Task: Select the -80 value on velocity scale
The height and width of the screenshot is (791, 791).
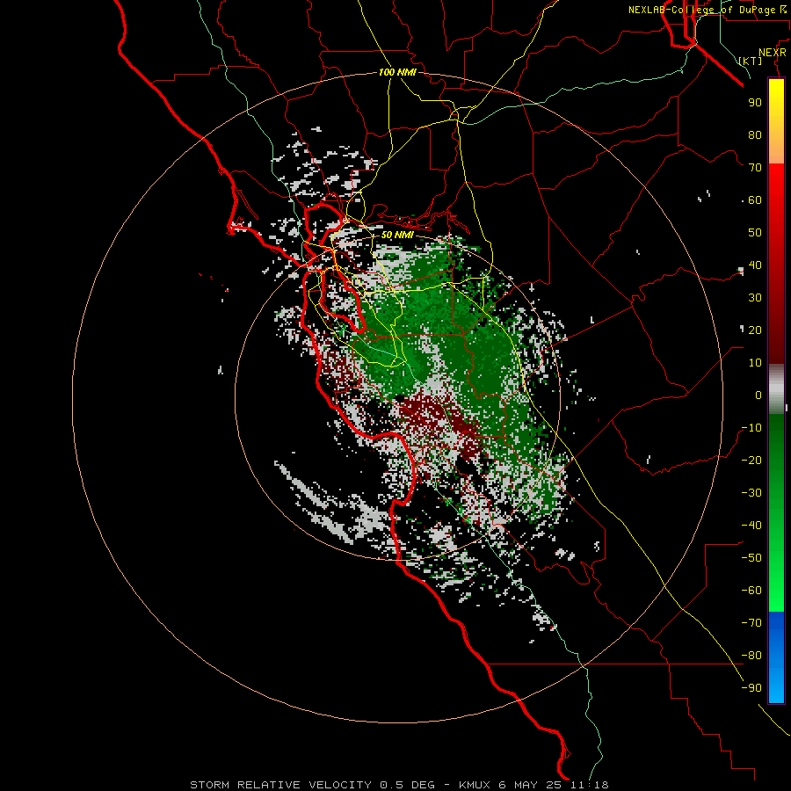Action: (751, 656)
